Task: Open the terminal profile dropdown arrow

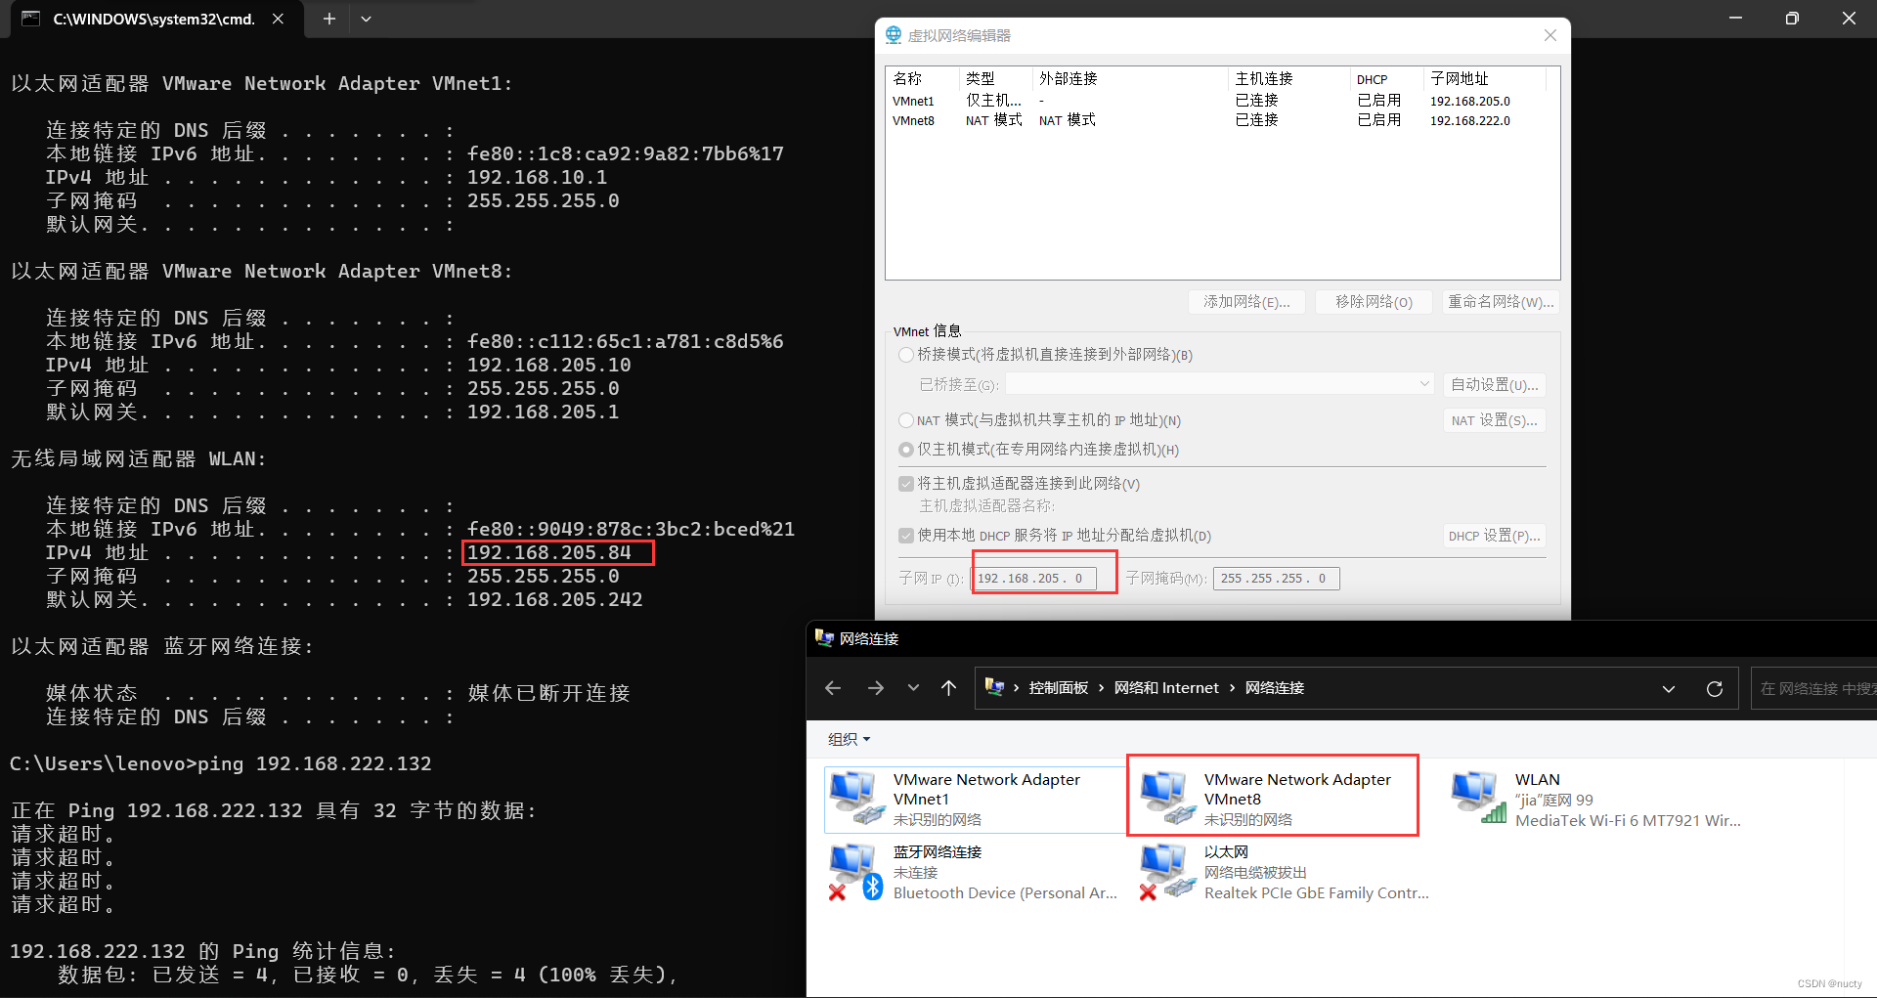Action: (x=366, y=19)
